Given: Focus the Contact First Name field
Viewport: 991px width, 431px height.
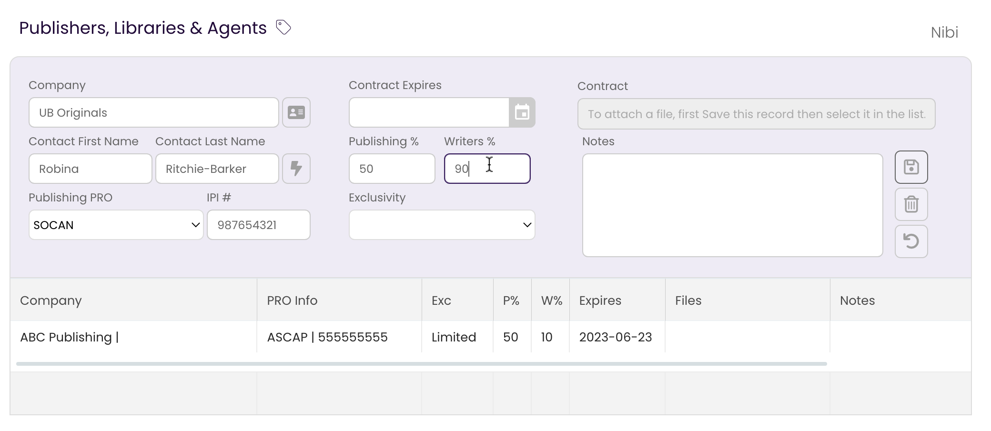Looking at the screenshot, I should pos(91,169).
